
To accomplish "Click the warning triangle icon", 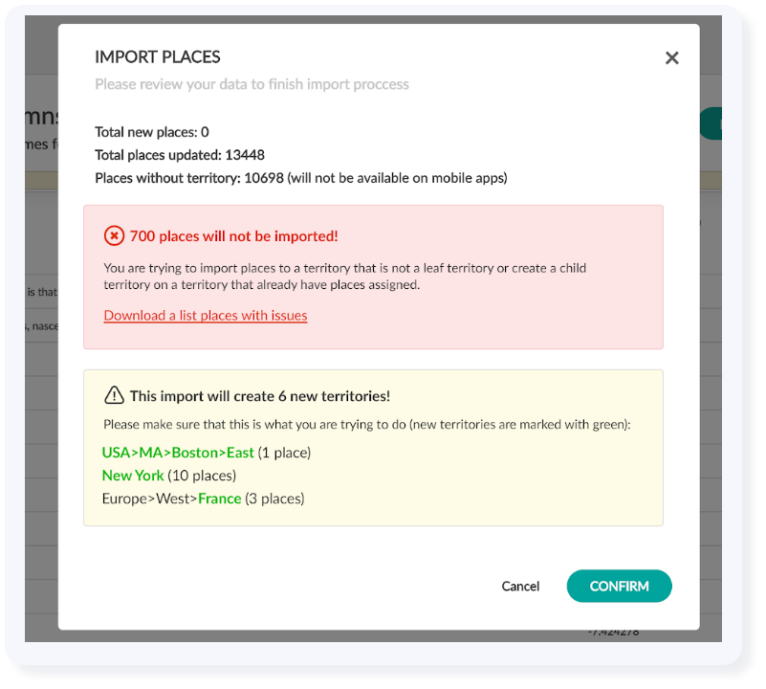I will (x=114, y=395).
